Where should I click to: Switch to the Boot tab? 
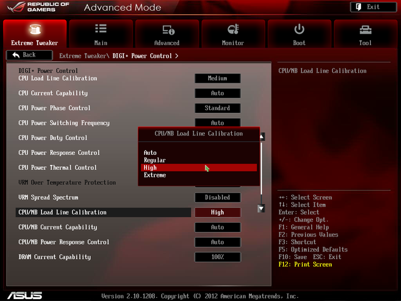pos(299,33)
